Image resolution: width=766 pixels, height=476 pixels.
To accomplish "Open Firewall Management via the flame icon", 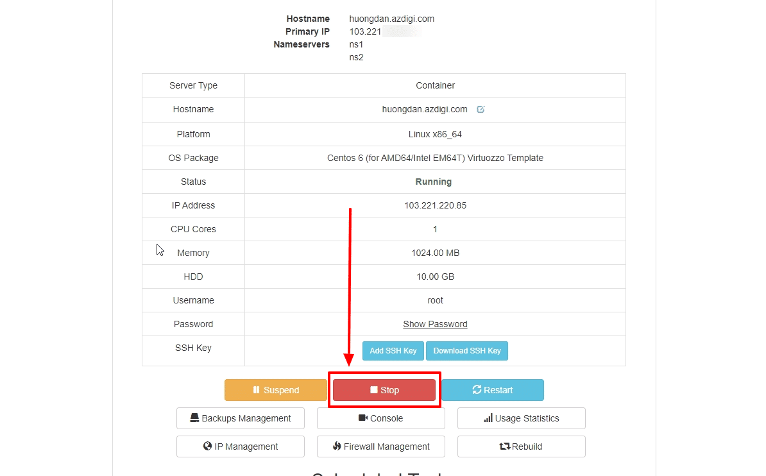I will [337, 446].
